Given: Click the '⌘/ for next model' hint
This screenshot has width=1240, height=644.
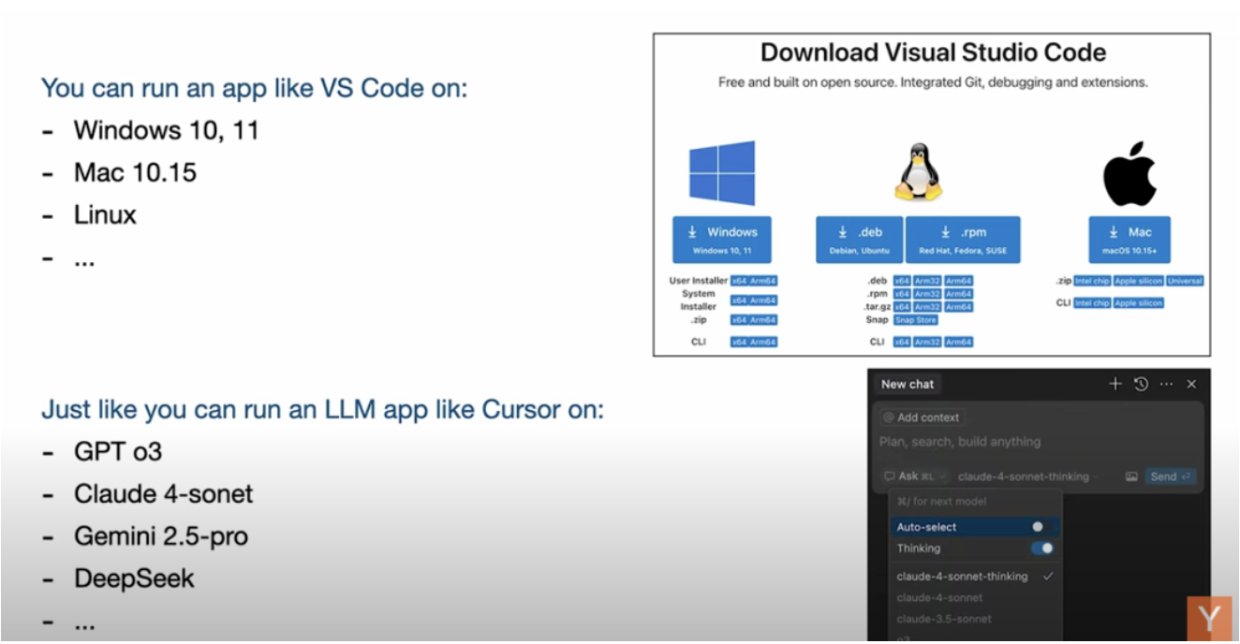Looking at the screenshot, I should pyautogui.click(x=941, y=502).
